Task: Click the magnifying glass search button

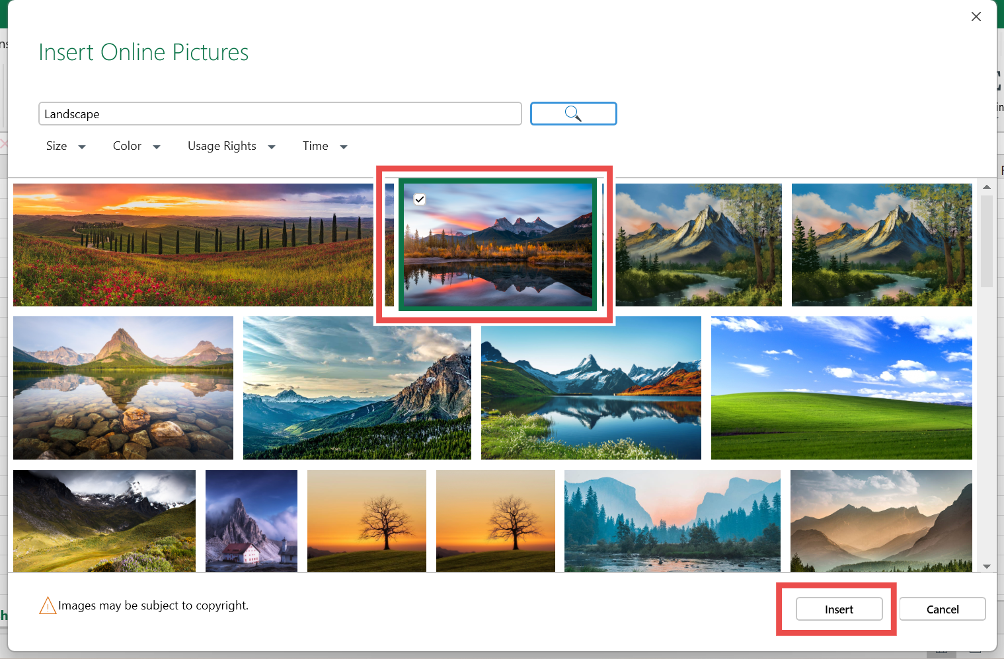Action: 573,114
